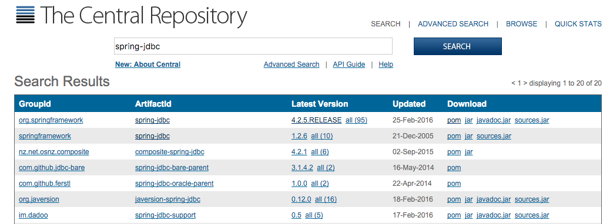The width and height of the screenshot is (613, 224).
Task: Open org.javersion group link
Action: pyautogui.click(x=39, y=199)
